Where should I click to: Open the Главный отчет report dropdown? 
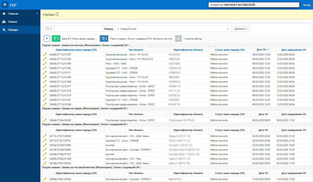pyautogui.click(x=174, y=29)
